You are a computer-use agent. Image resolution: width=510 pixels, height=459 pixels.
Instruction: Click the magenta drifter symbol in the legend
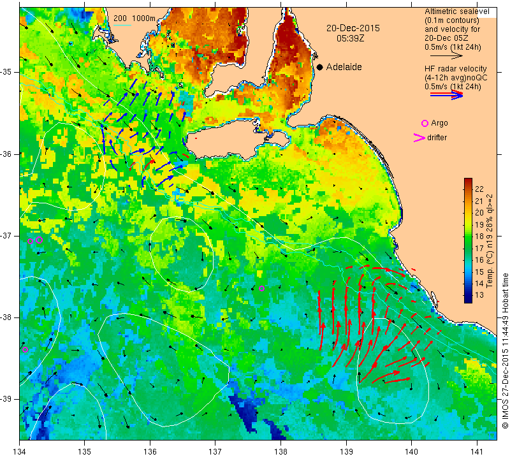pos(419,138)
